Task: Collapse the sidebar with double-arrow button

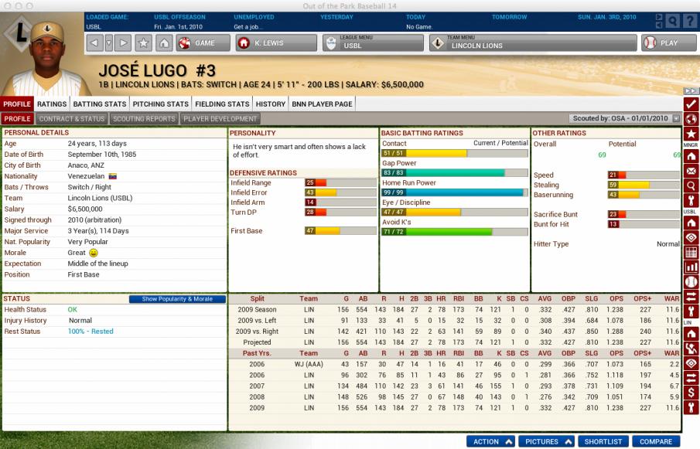Action: 691,91
